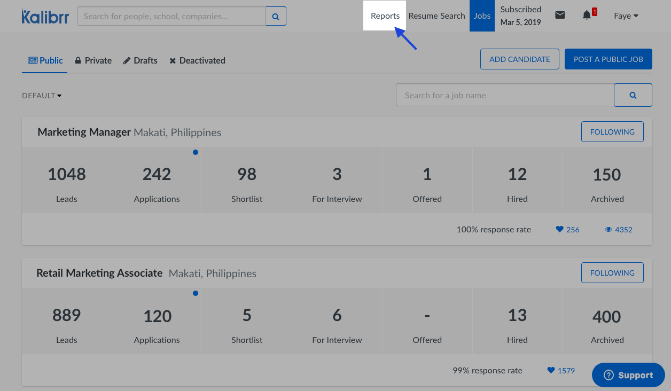This screenshot has height=391, width=671.
Task: Click the Add Candidate button
Action: (519, 59)
